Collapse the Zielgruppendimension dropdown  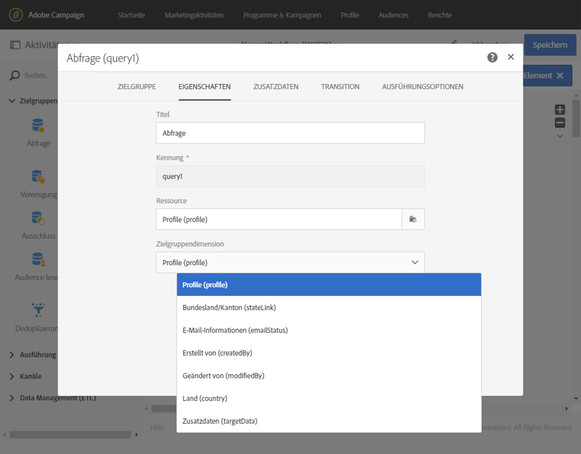tap(414, 263)
